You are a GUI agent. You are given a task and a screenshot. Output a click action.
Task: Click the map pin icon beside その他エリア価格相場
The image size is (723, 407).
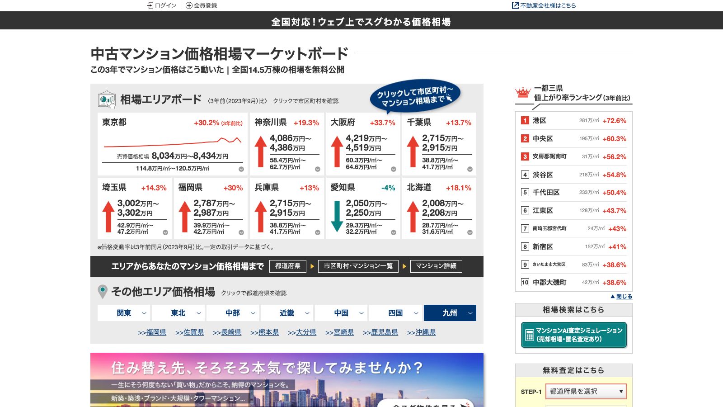pos(103,292)
